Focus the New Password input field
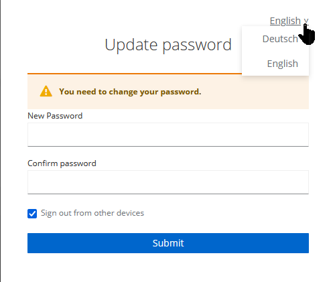 click(x=168, y=135)
